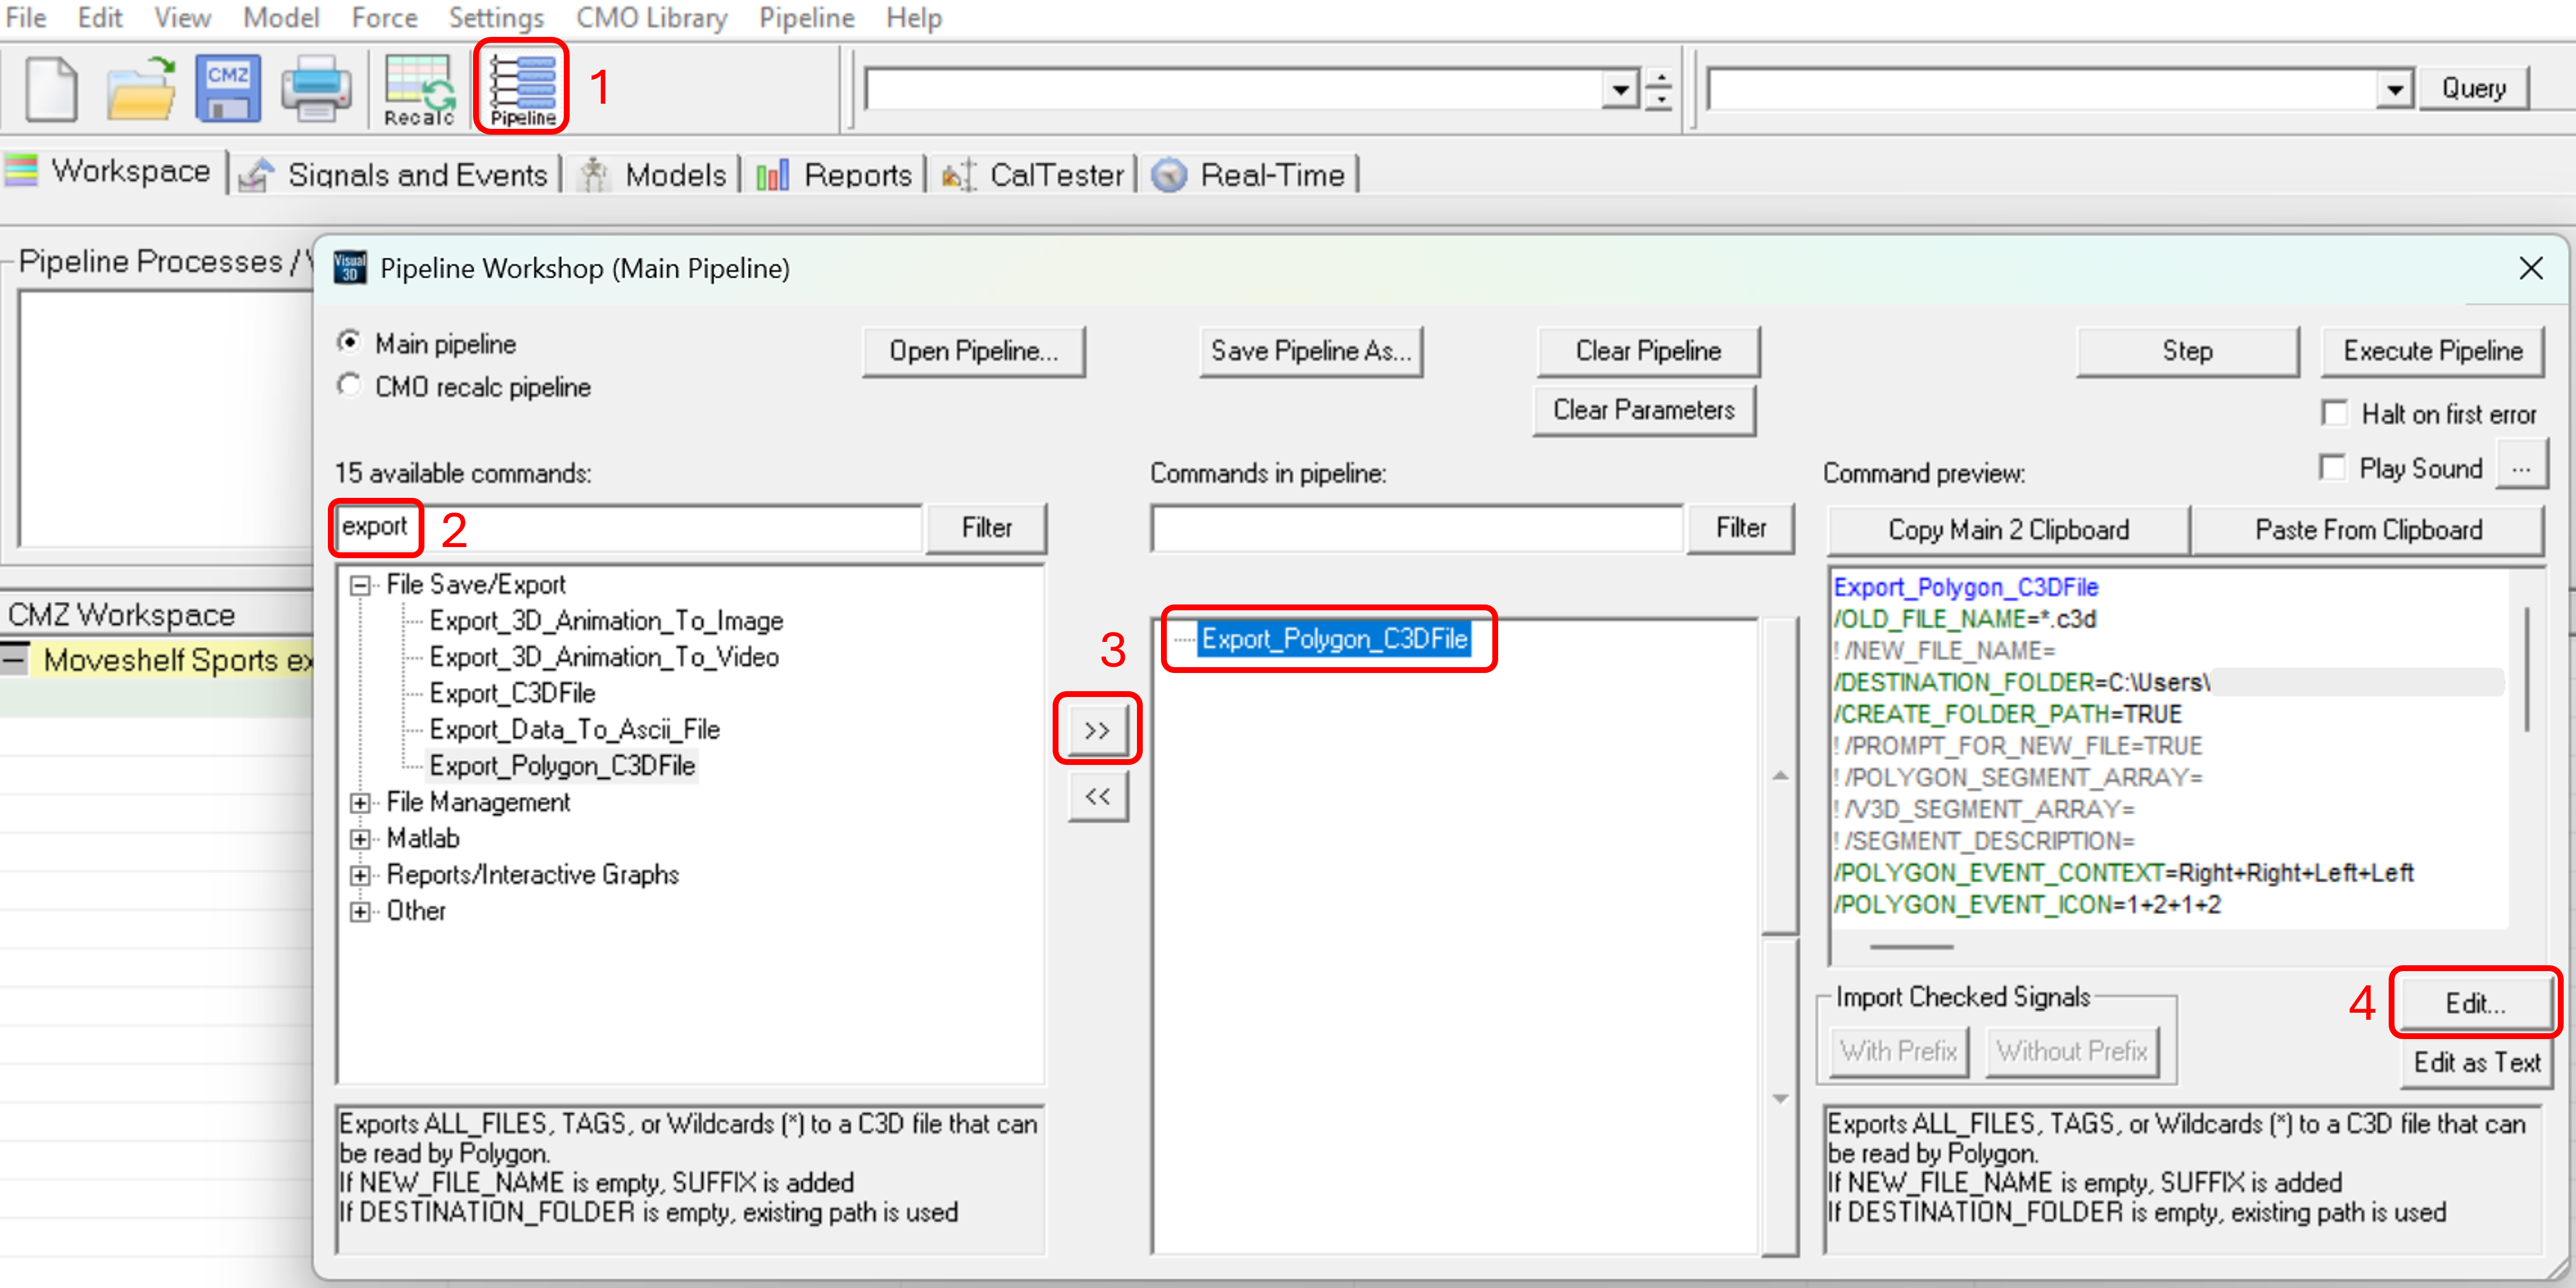Click the CMZ save disk icon
2576x1288 pixels.
pyautogui.click(x=228, y=88)
